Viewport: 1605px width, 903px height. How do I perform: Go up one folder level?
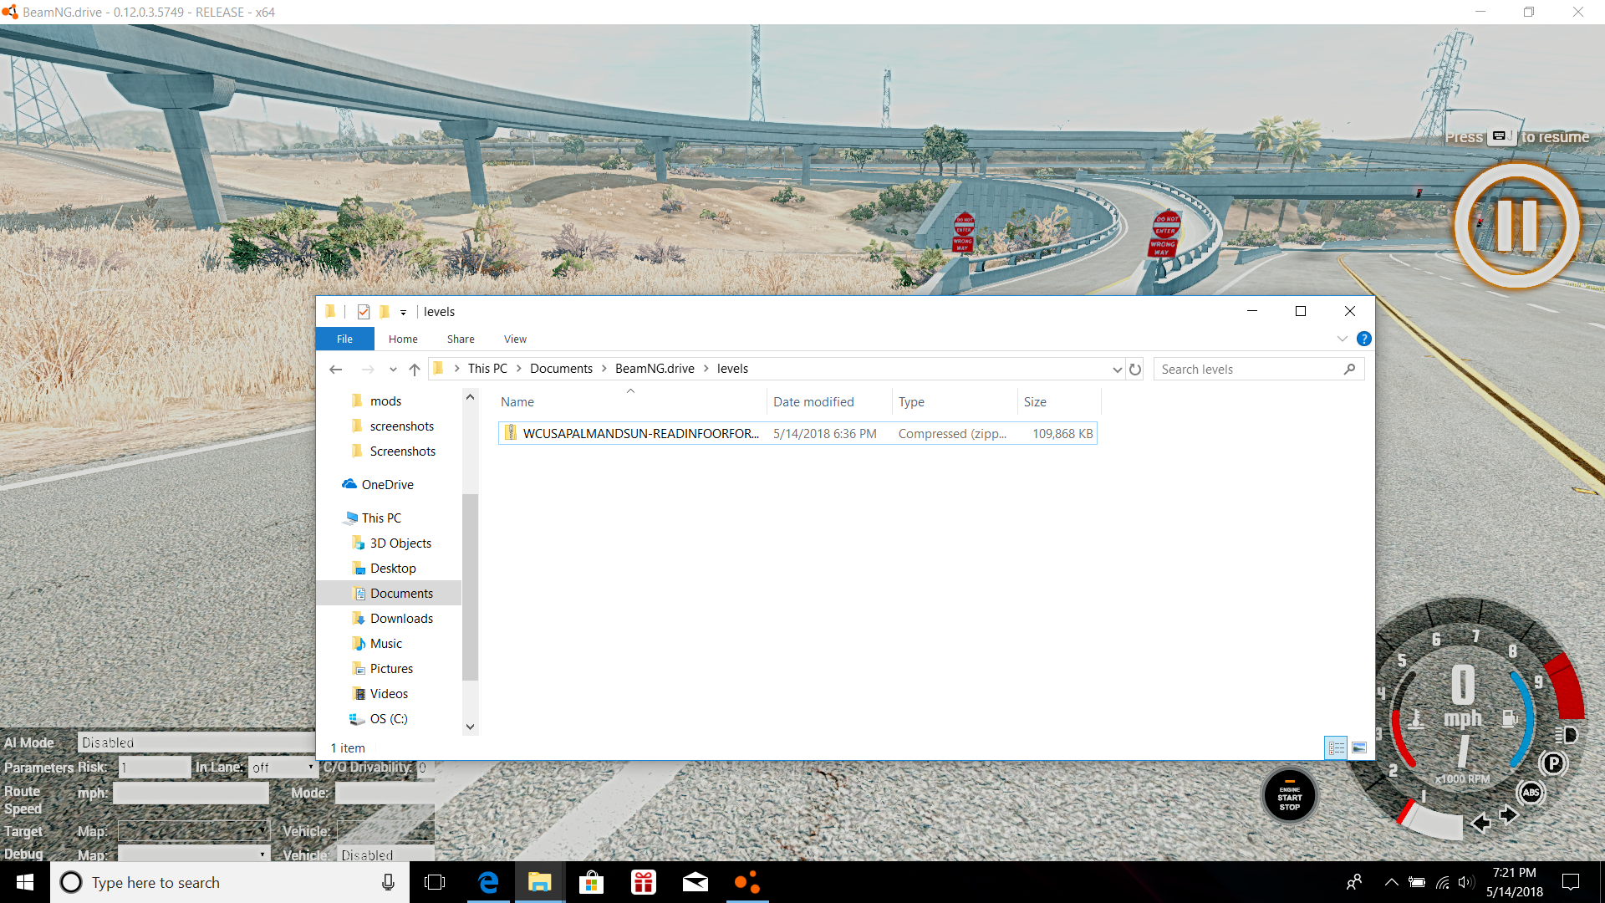[415, 369]
